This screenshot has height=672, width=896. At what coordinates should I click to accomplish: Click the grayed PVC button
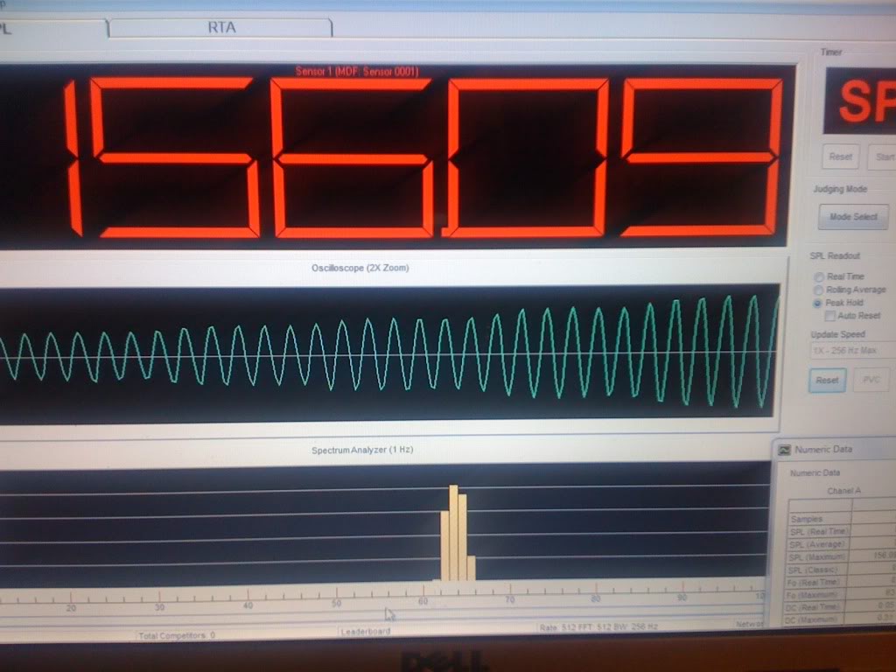[x=871, y=380]
